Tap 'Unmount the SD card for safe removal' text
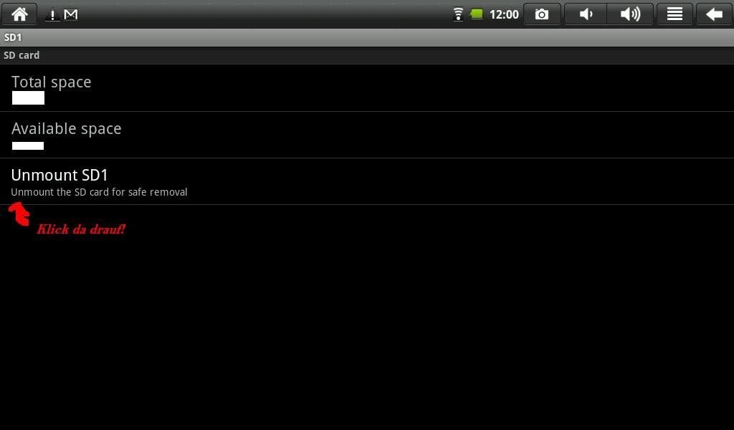Image resolution: width=734 pixels, height=430 pixels. pos(99,192)
